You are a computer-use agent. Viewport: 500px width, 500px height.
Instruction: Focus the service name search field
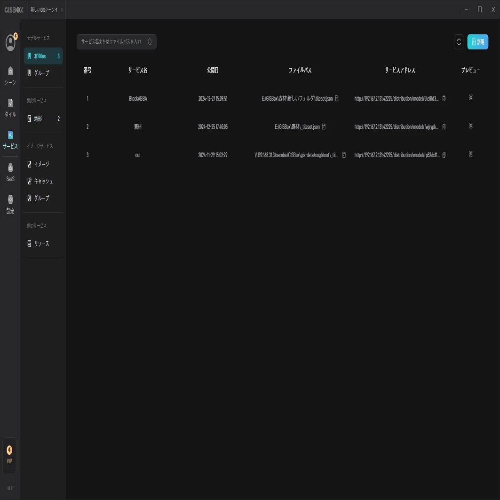[116, 42]
